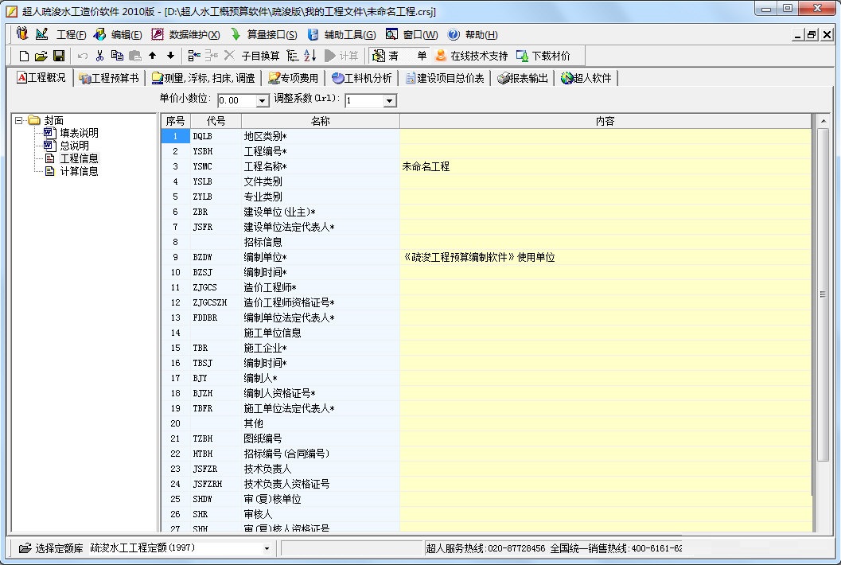Open the 窗口(W) menu
Viewport: 841px width, 565px height.
click(x=420, y=35)
